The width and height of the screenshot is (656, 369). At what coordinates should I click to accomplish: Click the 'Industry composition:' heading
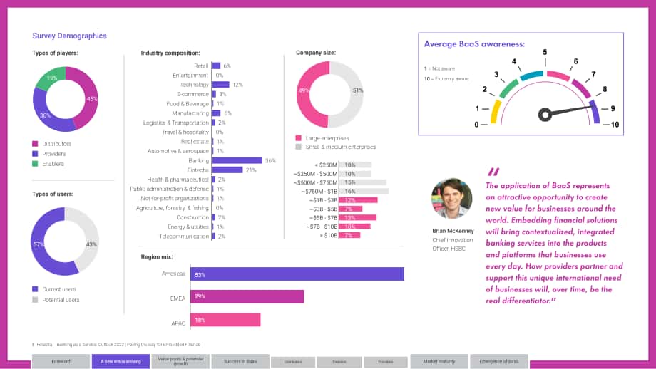coord(170,53)
